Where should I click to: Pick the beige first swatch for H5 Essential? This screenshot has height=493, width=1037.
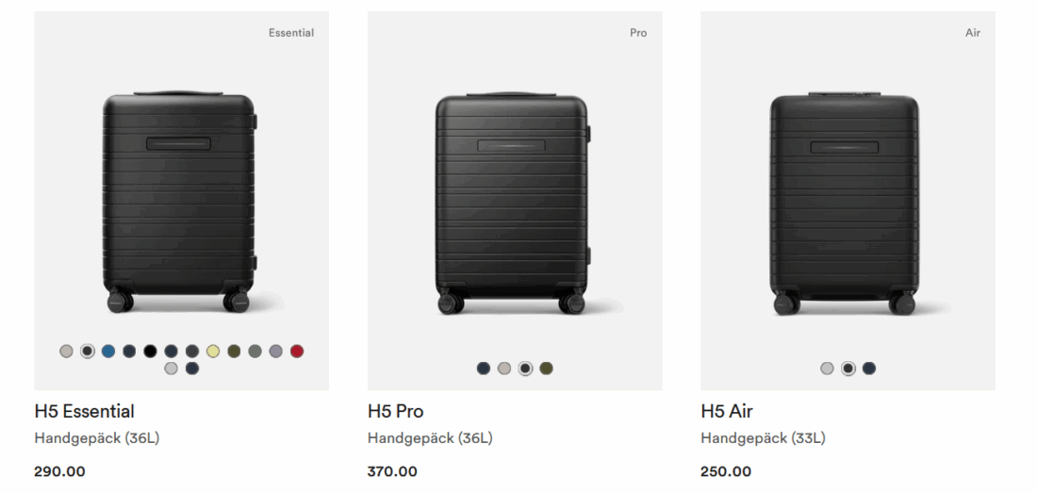66,351
